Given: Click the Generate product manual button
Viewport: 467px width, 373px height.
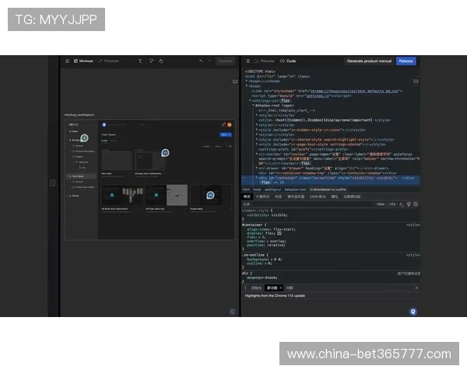Looking at the screenshot, I should [367, 61].
